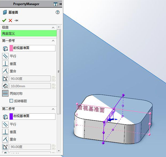Click the pink color swatch of 前视基准面

click(11, 48)
